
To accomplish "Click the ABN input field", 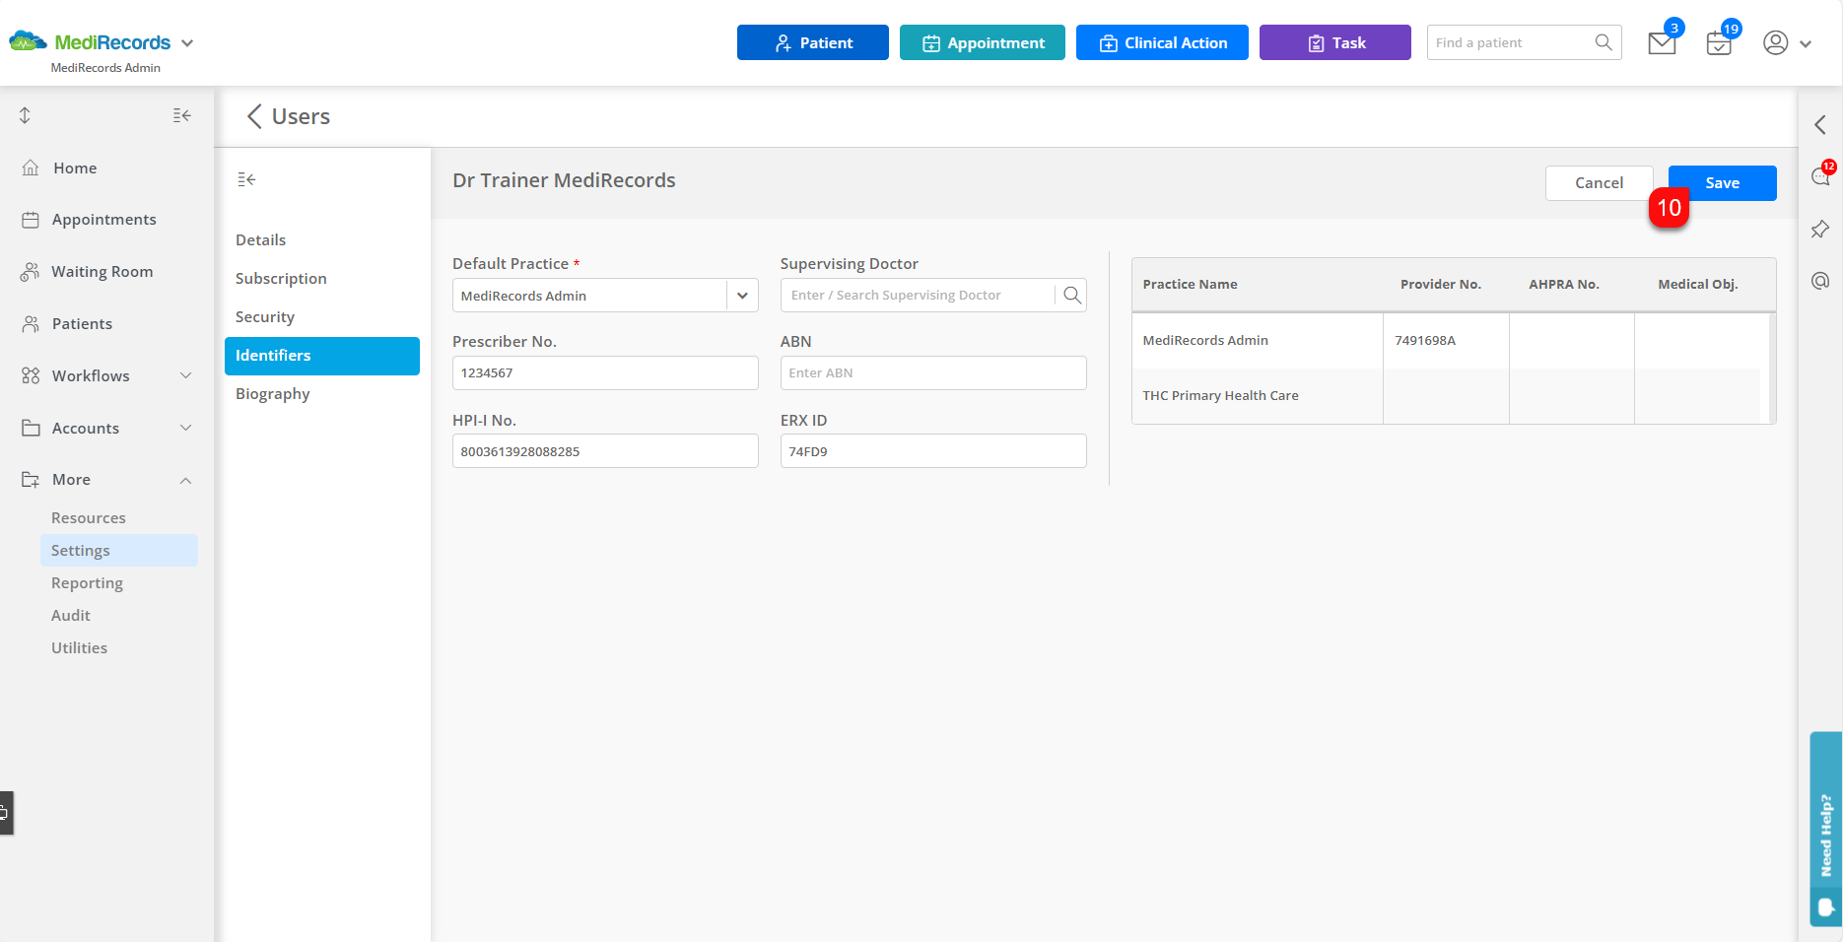I will 933,372.
